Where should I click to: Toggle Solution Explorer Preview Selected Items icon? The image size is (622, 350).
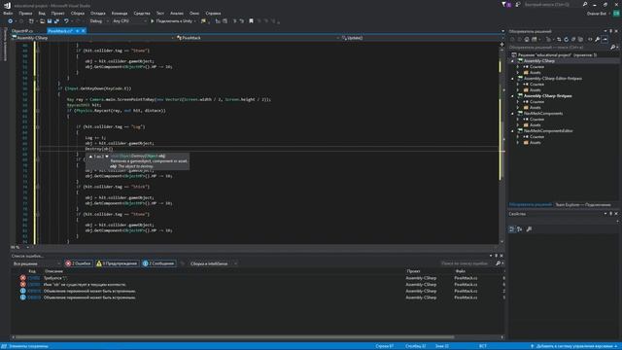[x=605, y=39]
